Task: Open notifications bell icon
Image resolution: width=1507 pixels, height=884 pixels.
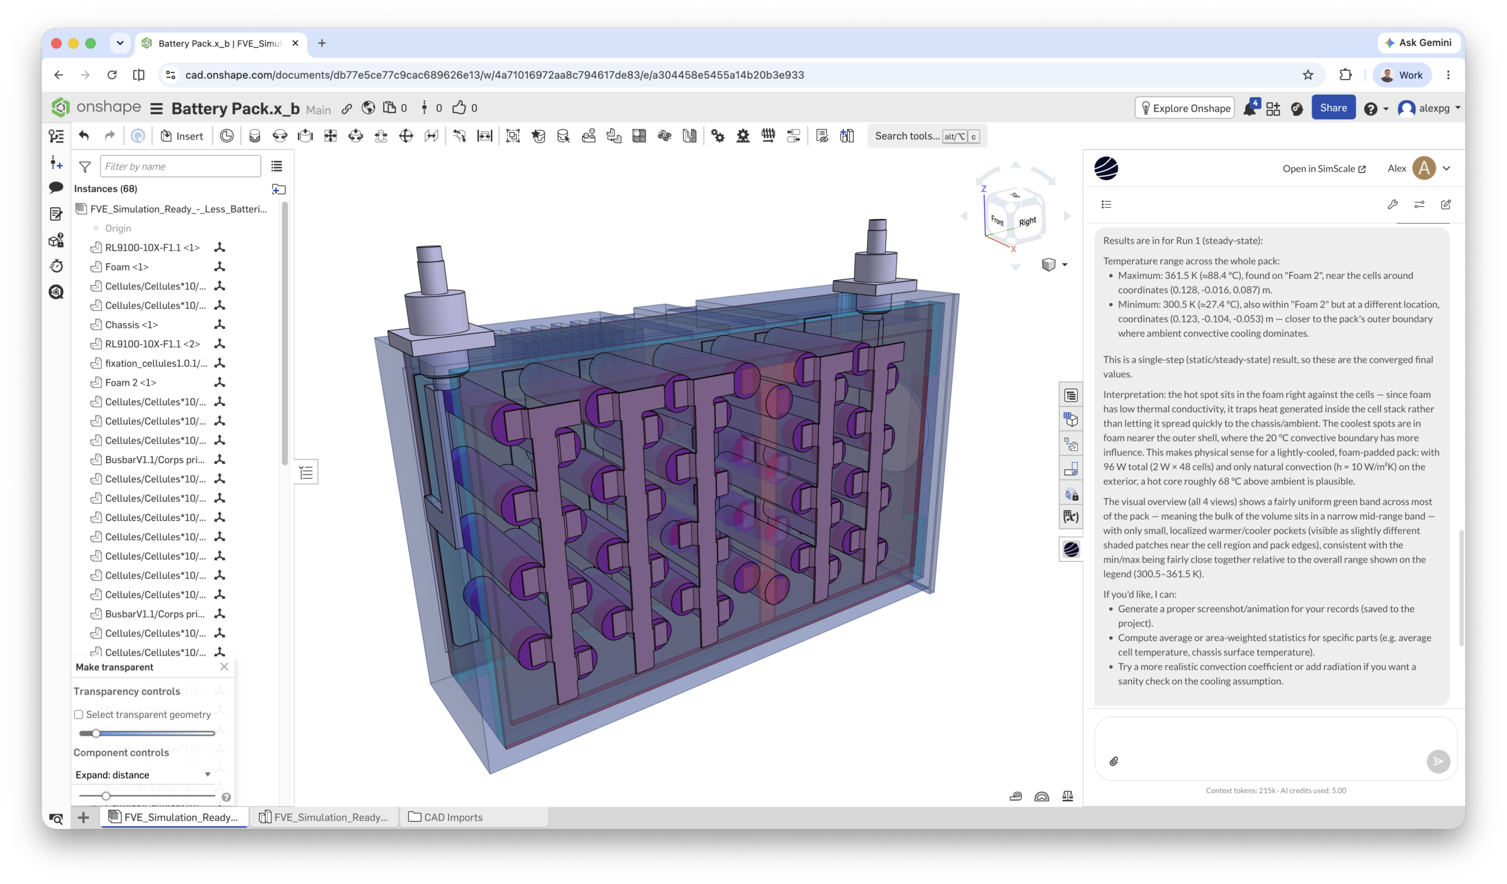Action: [x=1249, y=108]
